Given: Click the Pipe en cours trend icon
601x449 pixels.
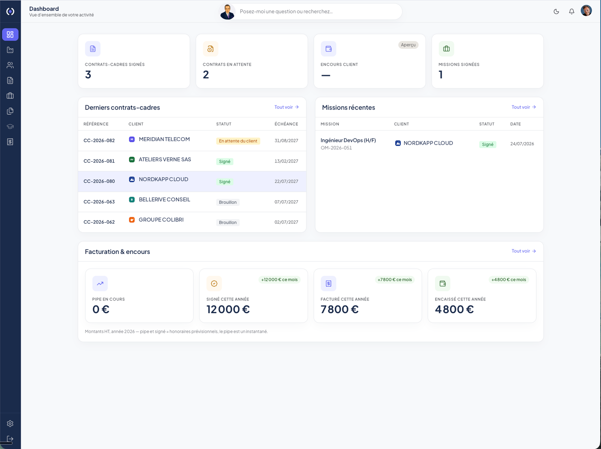Looking at the screenshot, I should [x=100, y=284].
